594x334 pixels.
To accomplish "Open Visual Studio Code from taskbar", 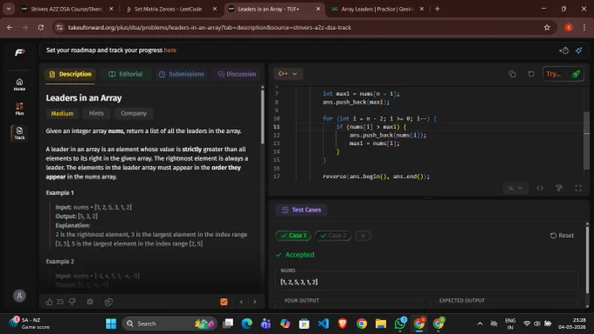I will coord(323,324).
